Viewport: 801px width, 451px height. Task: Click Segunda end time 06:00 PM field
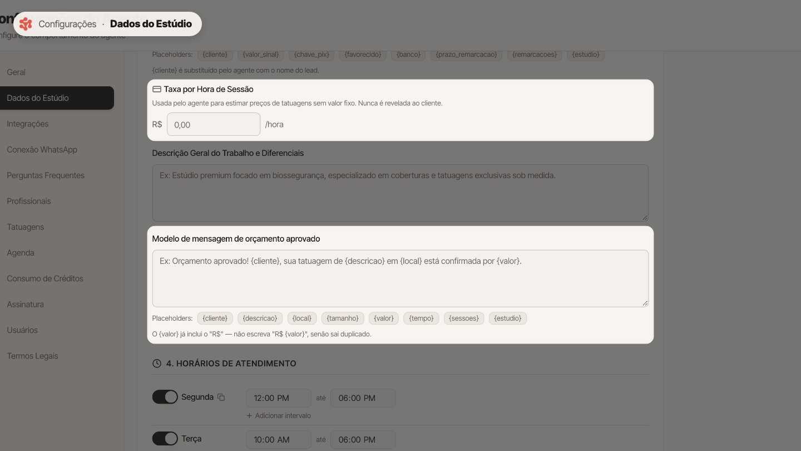pyautogui.click(x=363, y=398)
